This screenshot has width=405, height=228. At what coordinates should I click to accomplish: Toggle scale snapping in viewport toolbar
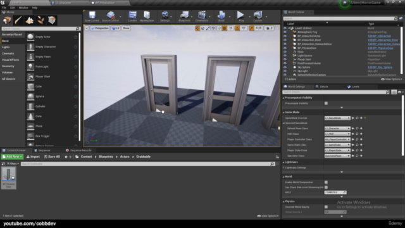click(251, 28)
